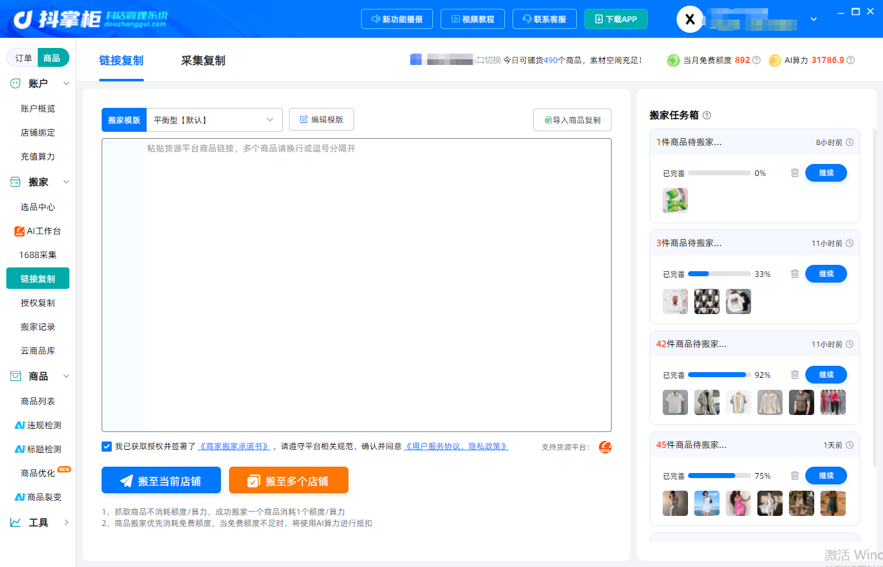Click trash icon for 42件商品待搬家 task
This screenshot has width=883, height=567.
pyautogui.click(x=795, y=375)
